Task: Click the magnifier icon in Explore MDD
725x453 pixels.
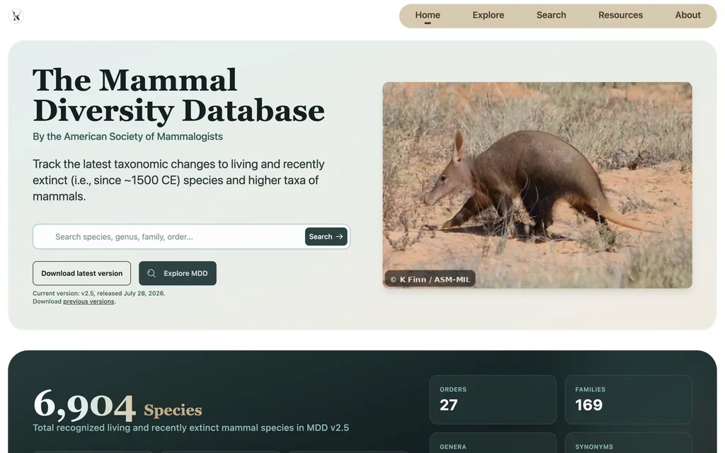Action: (152, 273)
